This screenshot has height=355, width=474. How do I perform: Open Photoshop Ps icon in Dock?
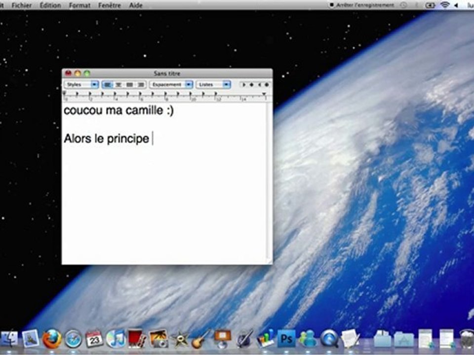pos(286,339)
